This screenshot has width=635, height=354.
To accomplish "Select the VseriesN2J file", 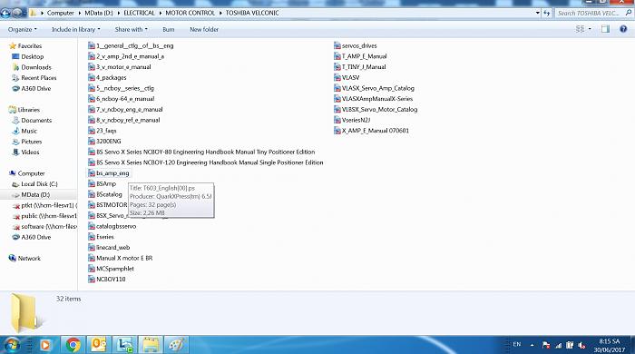I will [x=352, y=120].
